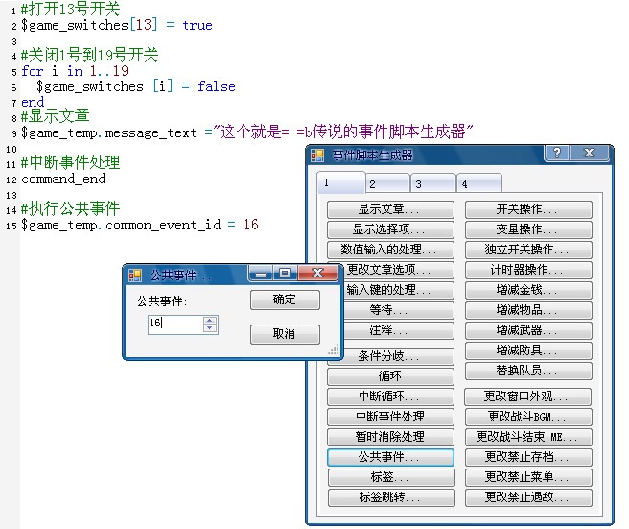Insert a 循环 loop command
Image resolution: width=629 pixels, height=529 pixels.
coord(390,376)
